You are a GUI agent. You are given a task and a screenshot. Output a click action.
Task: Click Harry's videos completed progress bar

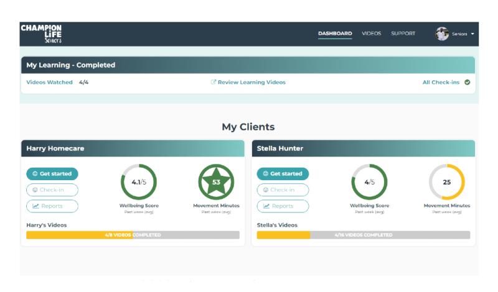point(133,235)
